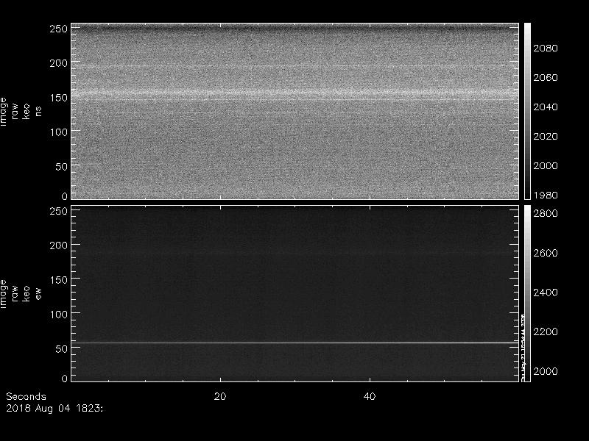The image size is (589, 441).
Task: Click the '2080' top colorbar label
Action: click(x=546, y=48)
